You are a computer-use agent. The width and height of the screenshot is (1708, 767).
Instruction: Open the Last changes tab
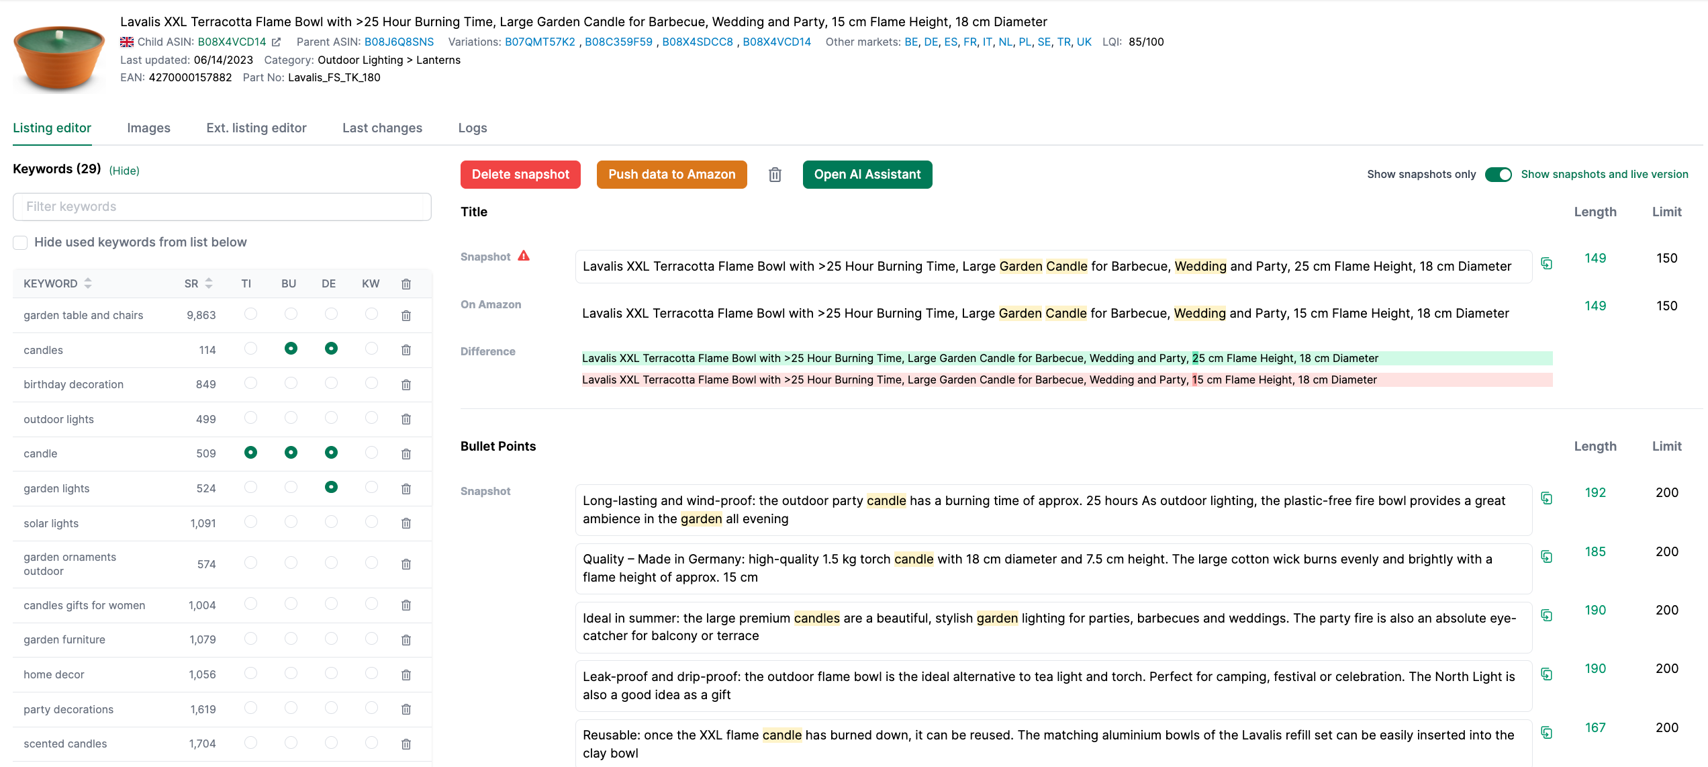pos(382,128)
